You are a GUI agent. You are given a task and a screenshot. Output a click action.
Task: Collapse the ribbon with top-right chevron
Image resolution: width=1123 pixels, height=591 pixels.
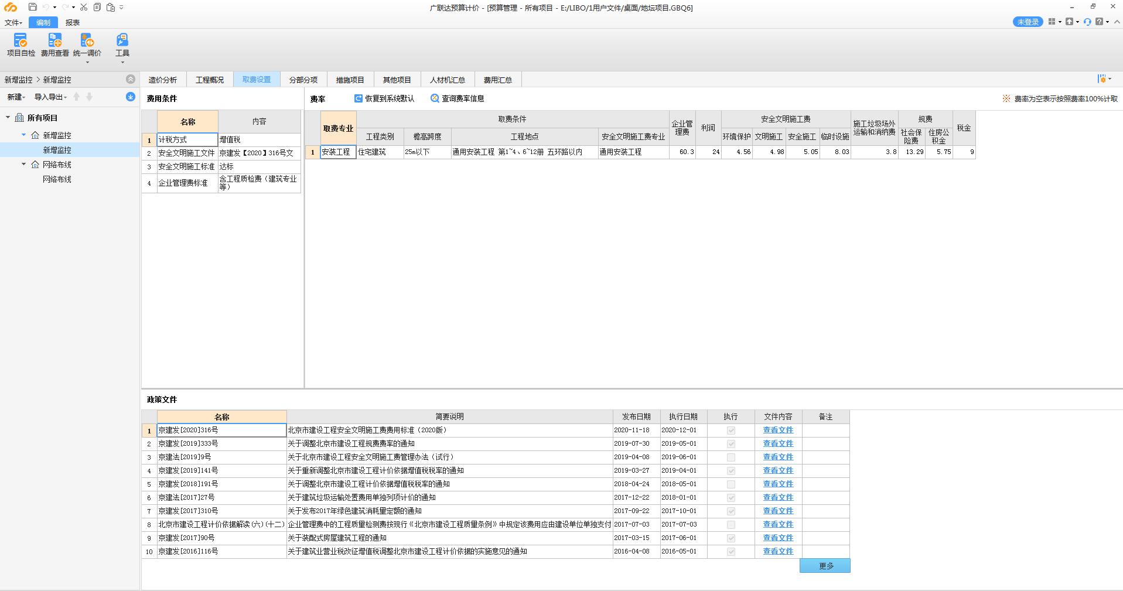pyautogui.click(x=1117, y=22)
